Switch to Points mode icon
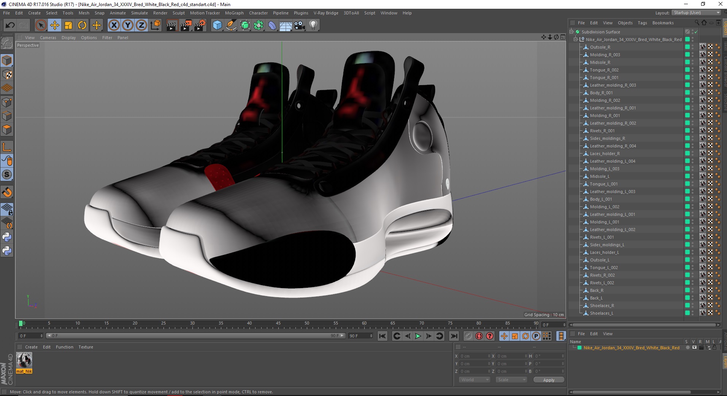 [x=7, y=102]
